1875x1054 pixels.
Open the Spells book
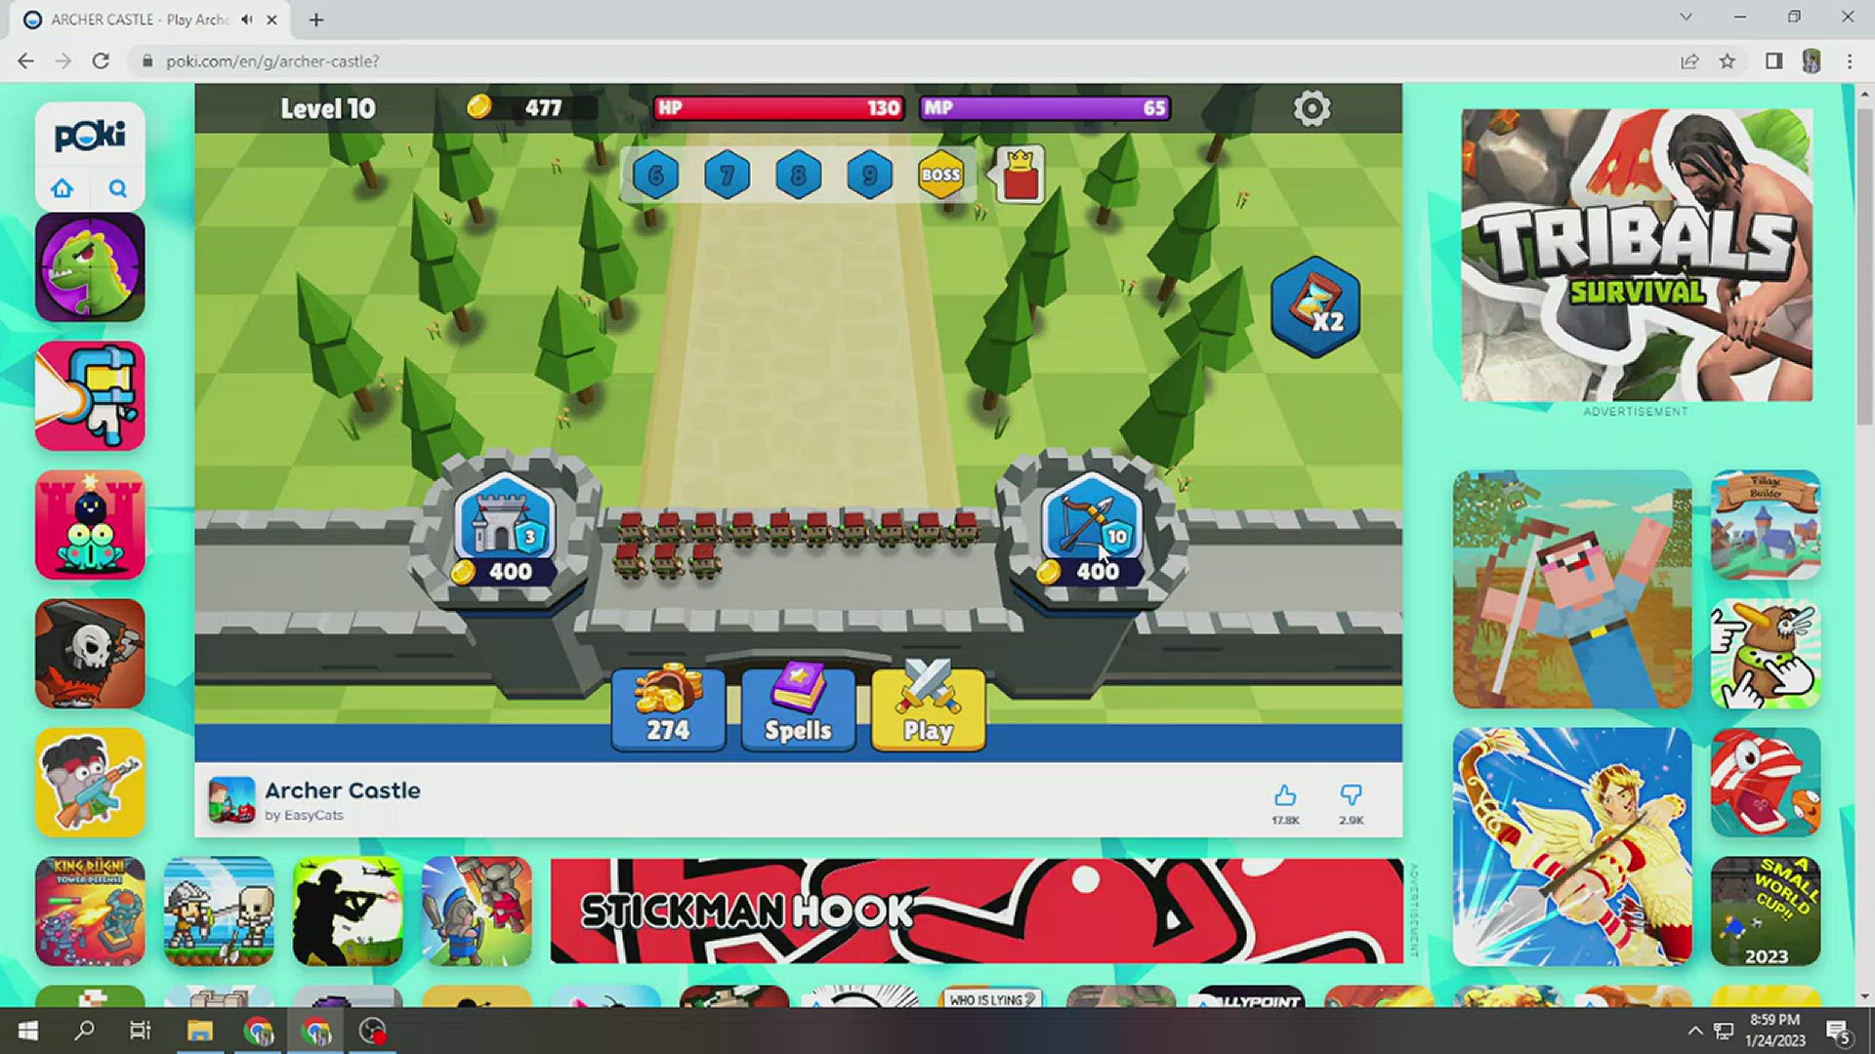[798, 709]
